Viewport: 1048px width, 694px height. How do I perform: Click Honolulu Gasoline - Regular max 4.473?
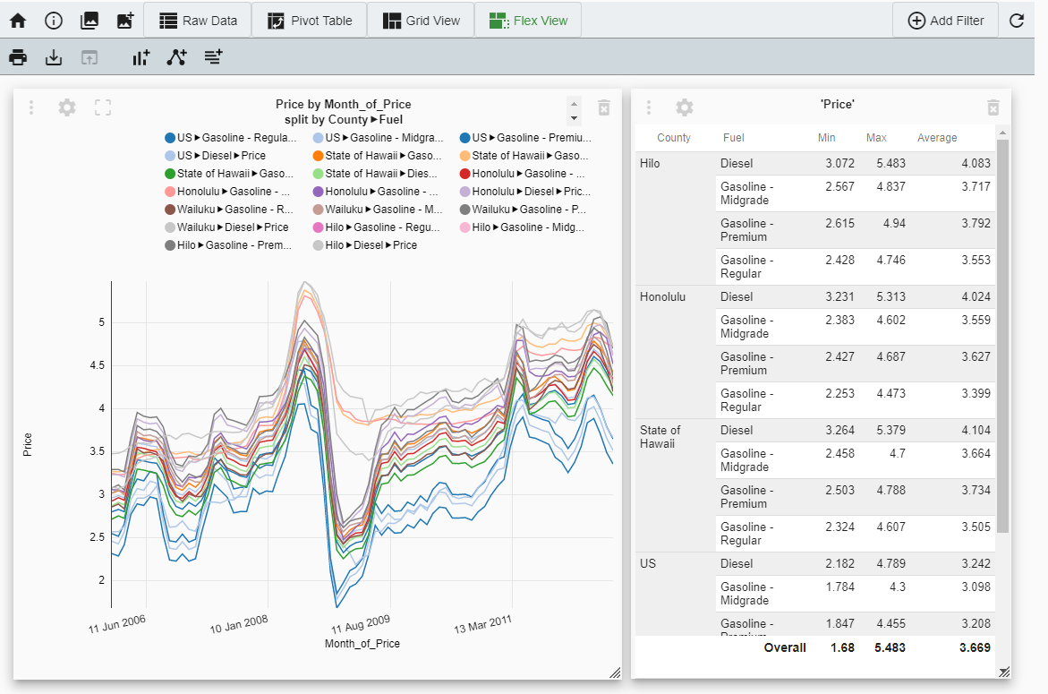890,394
